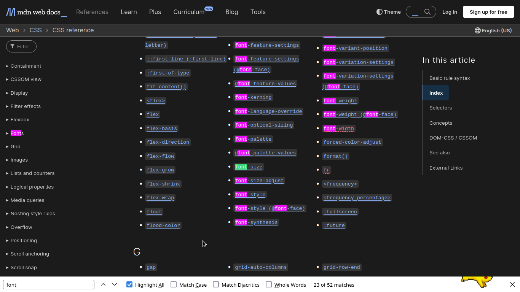Expand the Media queries sidebar section

[27, 200]
